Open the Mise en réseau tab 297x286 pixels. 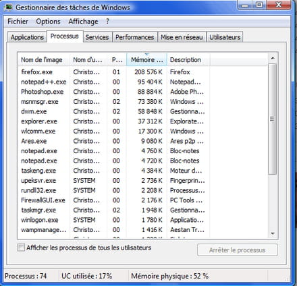[x=182, y=37]
